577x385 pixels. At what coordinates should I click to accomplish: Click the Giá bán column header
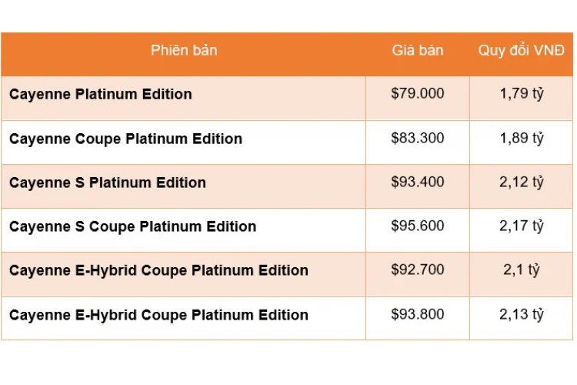tap(418, 51)
